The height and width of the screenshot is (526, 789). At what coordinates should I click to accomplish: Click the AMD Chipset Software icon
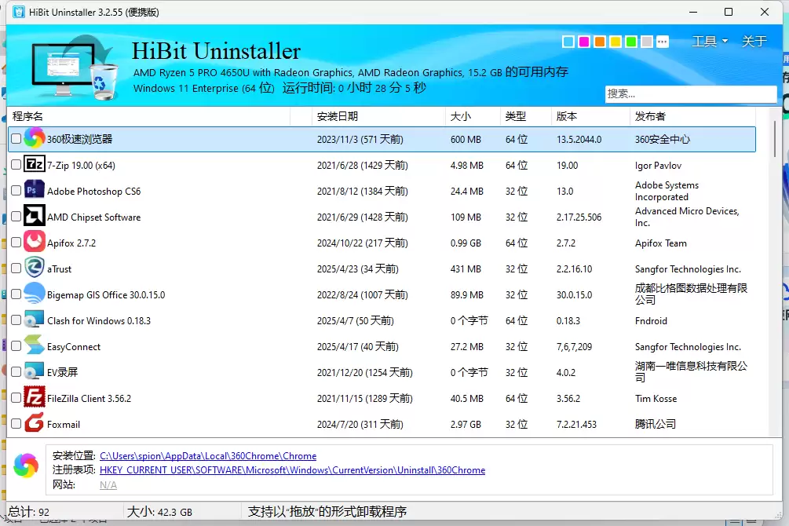[x=35, y=217]
